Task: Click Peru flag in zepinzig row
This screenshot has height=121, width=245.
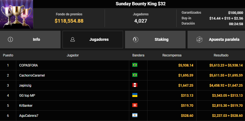Action: [x=135, y=85]
